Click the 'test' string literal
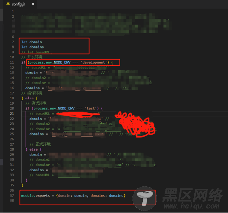Viewport: 228px width, 213px height. click(91, 108)
